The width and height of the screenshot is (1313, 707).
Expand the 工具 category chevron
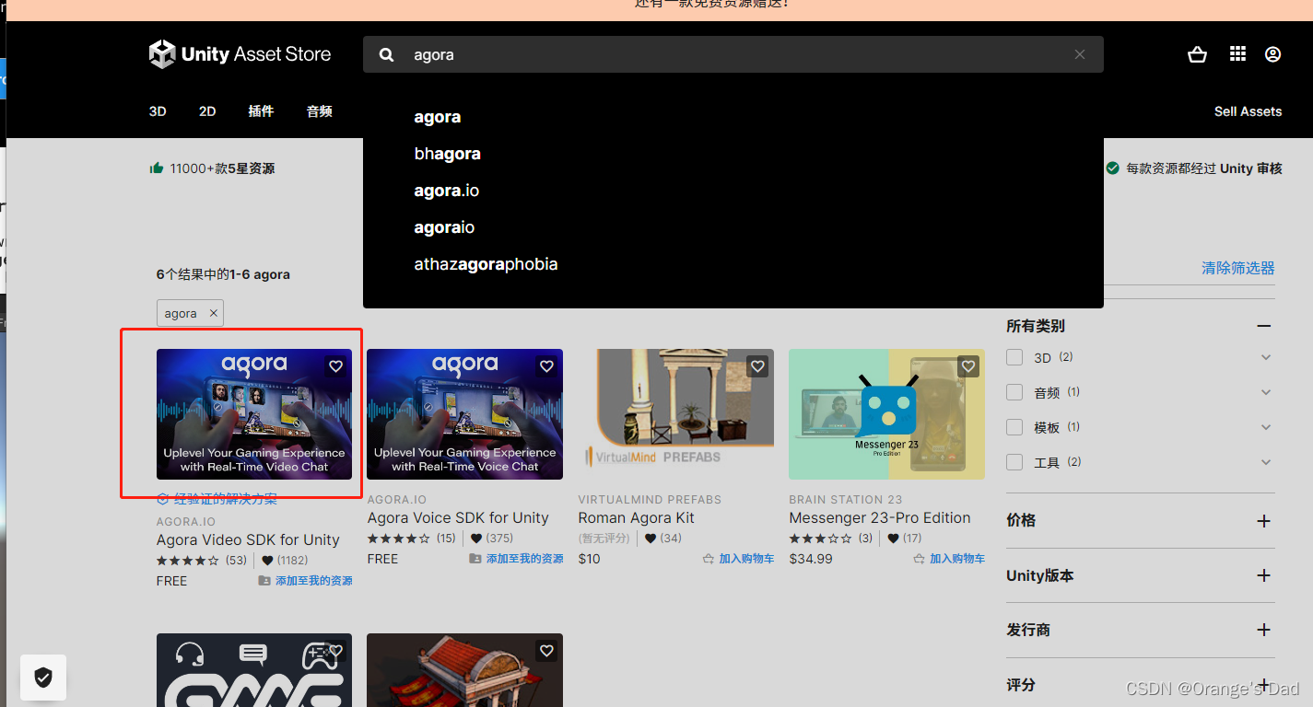pyautogui.click(x=1266, y=462)
